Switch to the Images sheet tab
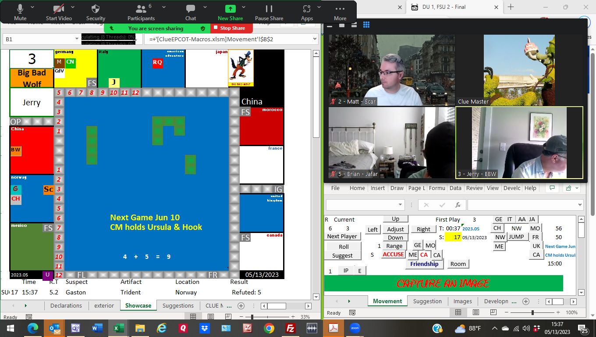596x337 pixels. coord(463,301)
